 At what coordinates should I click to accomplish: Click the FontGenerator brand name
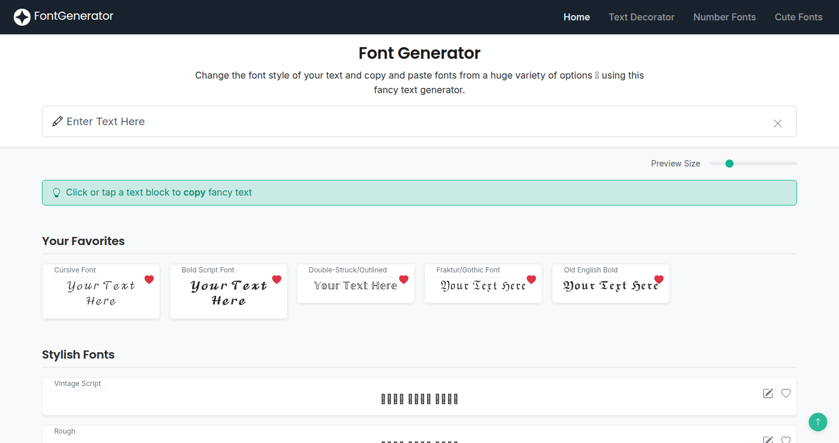click(x=74, y=16)
